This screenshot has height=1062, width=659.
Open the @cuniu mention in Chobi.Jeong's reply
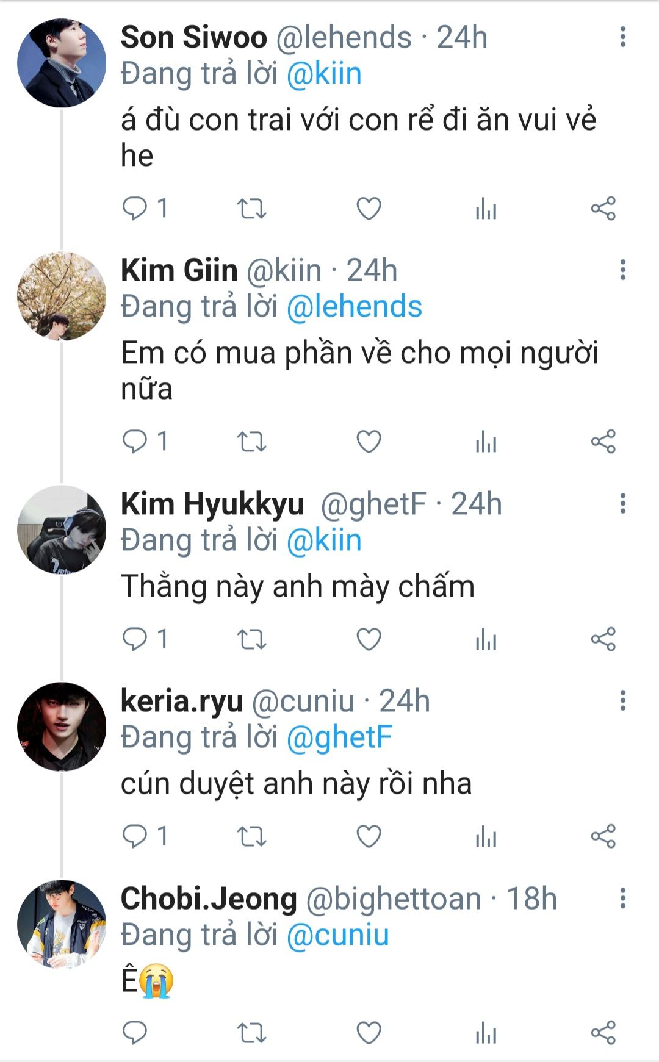(x=337, y=935)
